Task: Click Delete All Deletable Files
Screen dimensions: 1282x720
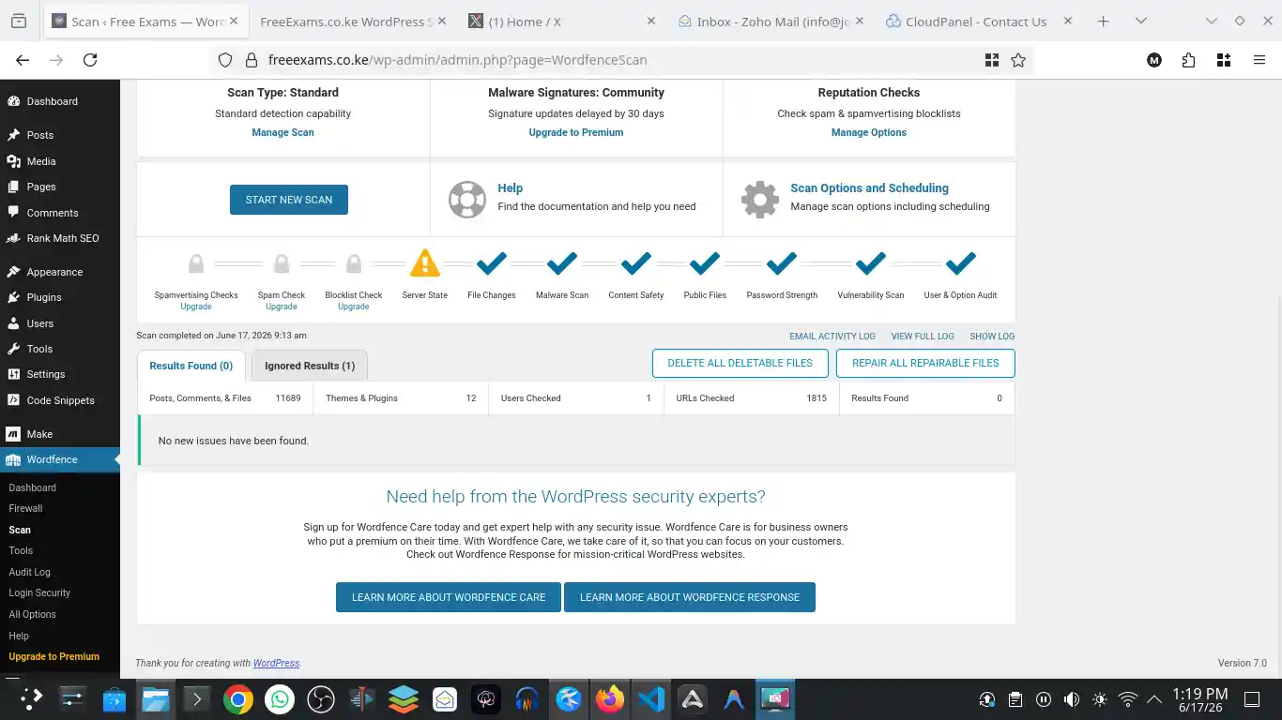Action: pos(740,363)
